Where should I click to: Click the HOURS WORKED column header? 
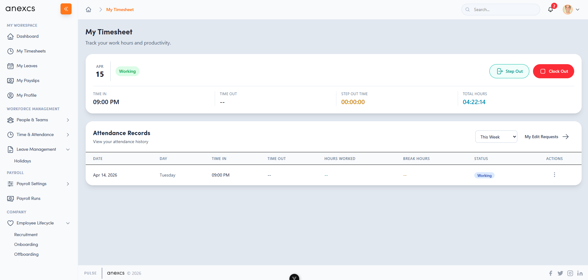tap(340, 159)
